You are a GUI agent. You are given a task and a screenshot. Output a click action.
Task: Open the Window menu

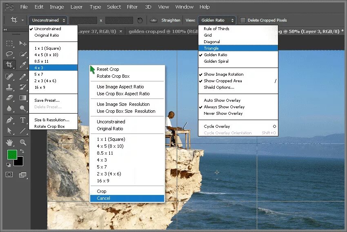pos(185,7)
